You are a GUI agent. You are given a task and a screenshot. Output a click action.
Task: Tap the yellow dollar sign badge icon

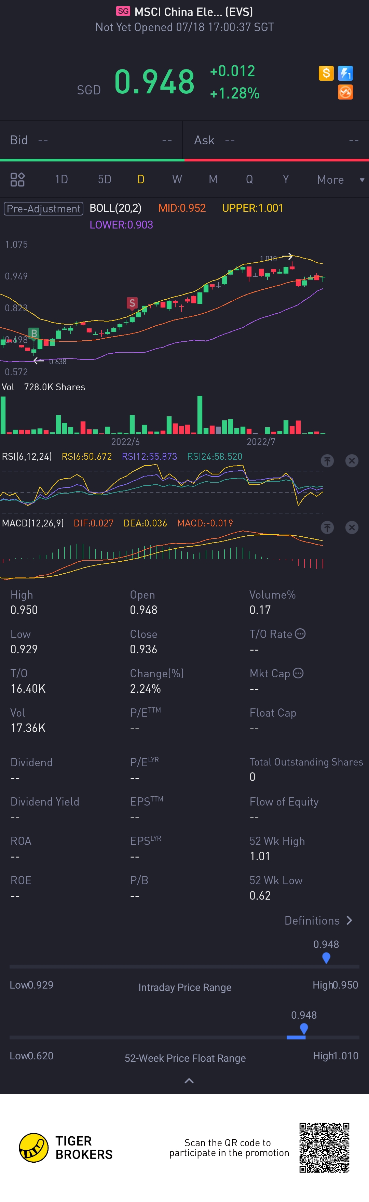[326, 73]
